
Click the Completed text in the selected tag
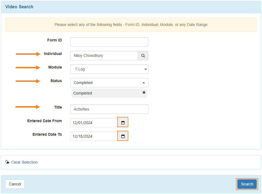point(83,93)
